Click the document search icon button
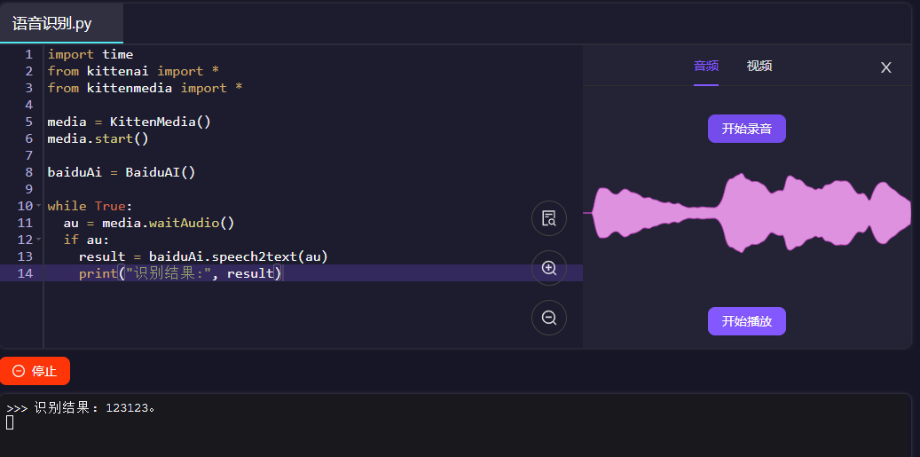Viewport: 920px width, 457px height. [x=548, y=218]
